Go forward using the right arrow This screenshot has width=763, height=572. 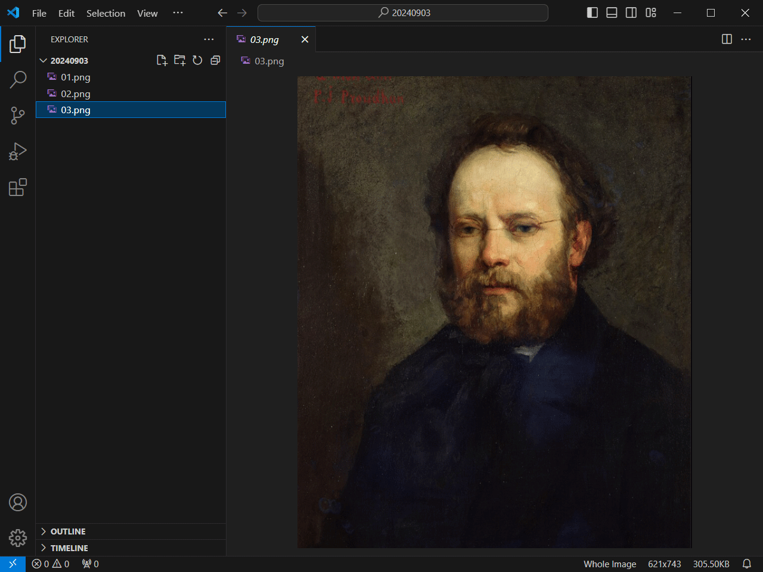tap(241, 13)
